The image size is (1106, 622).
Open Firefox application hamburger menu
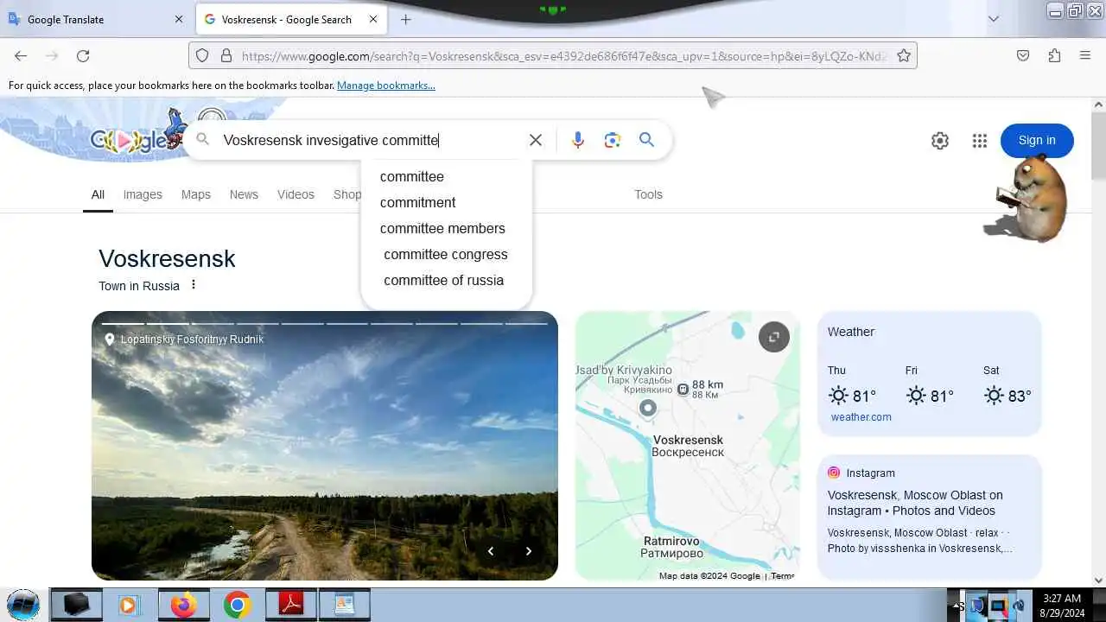coord(1085,55)
